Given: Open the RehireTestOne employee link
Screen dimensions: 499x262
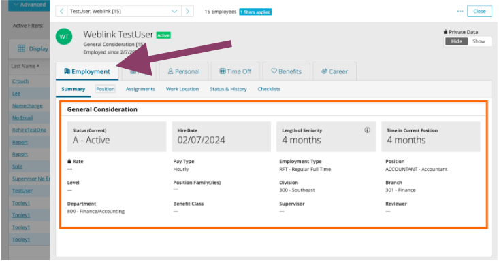Looking at the screenshot, I should [29, 130].
